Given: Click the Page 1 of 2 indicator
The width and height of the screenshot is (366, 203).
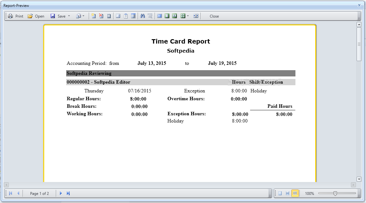Looking at the screenshot, I should [x=40, y=193].
